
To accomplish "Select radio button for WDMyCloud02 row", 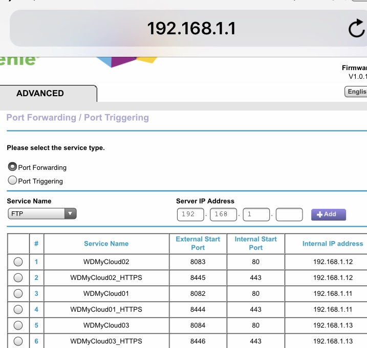I will (18, 262).
